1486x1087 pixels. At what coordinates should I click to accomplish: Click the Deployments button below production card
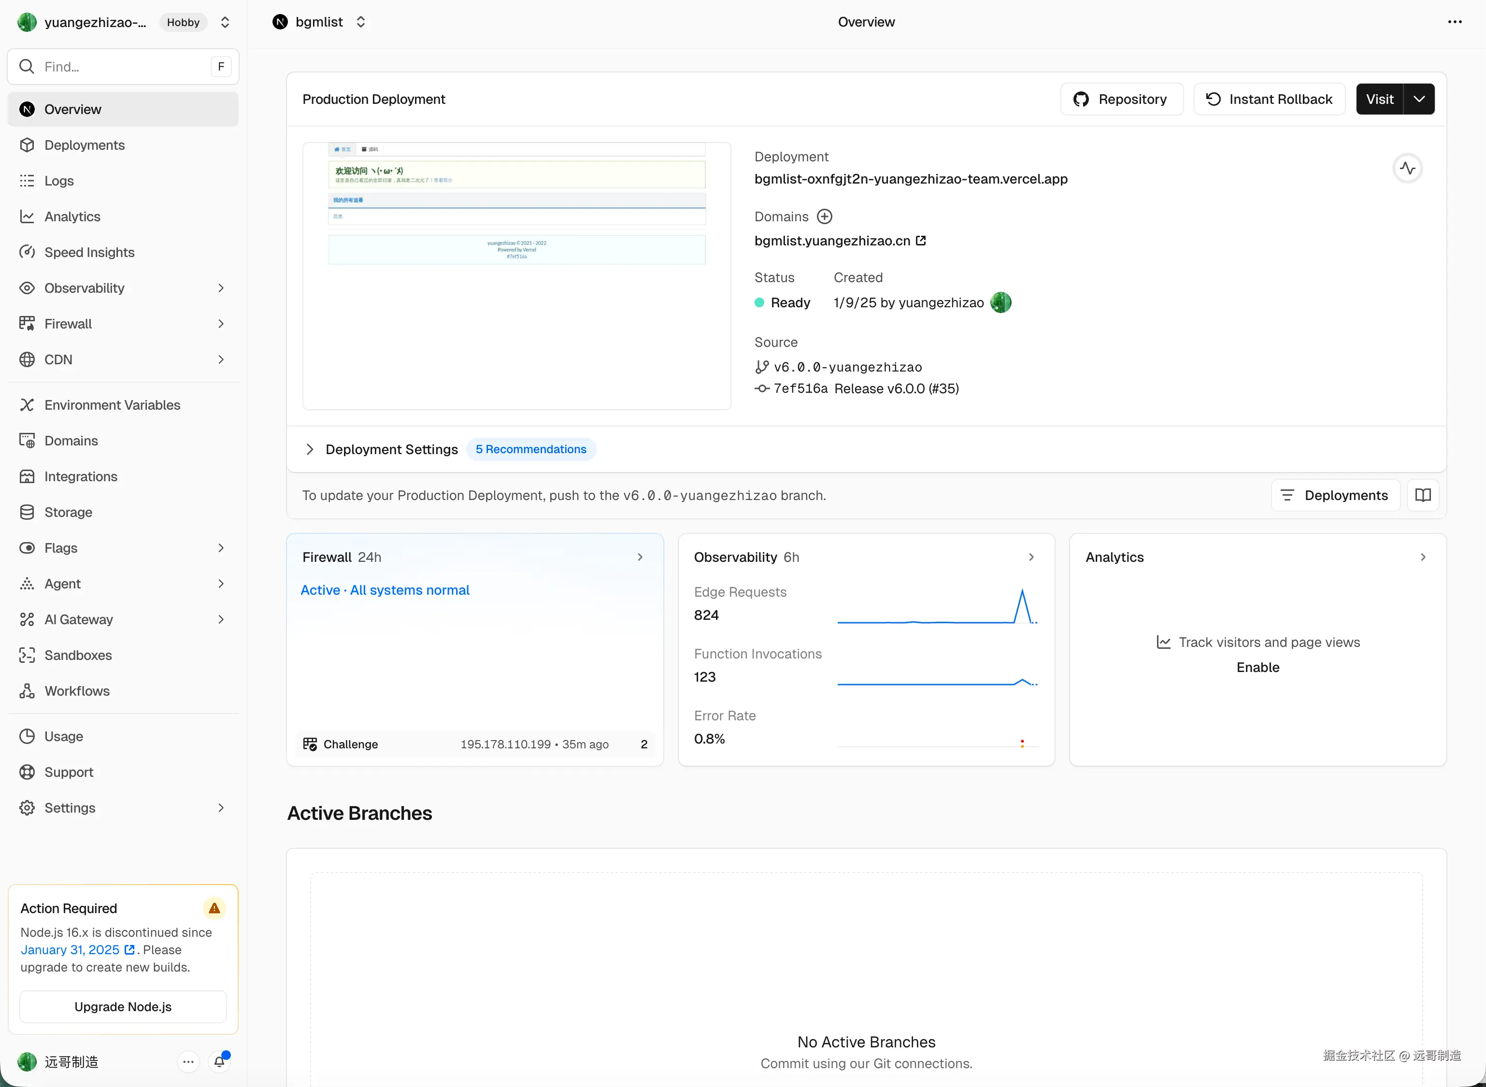tap(1335, 496)
